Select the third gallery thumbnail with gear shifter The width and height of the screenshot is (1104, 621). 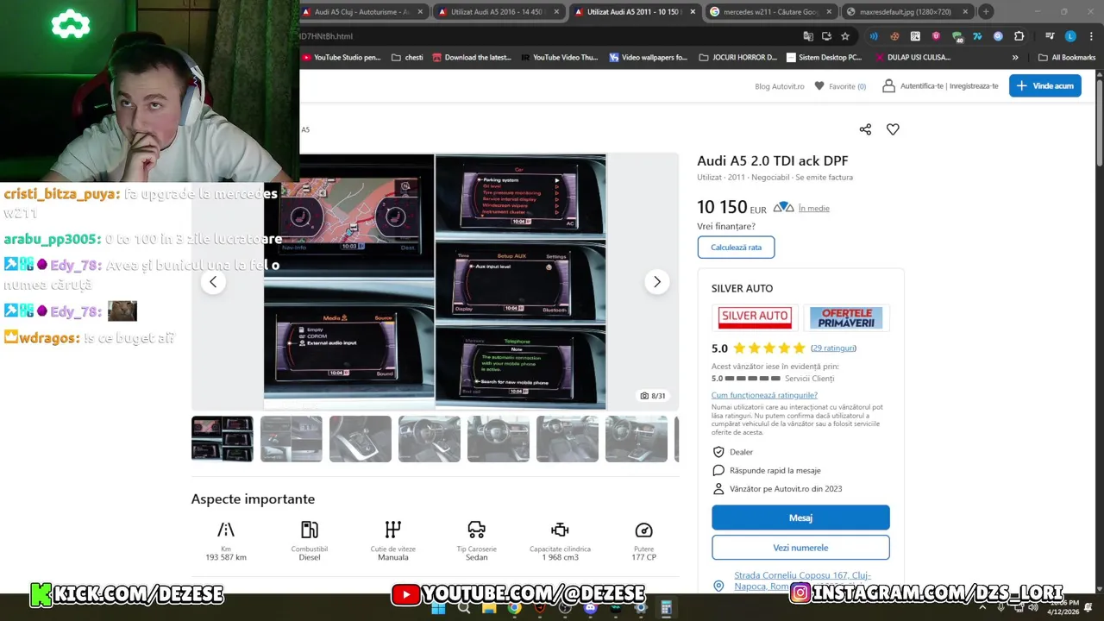(x=361, y=439)
